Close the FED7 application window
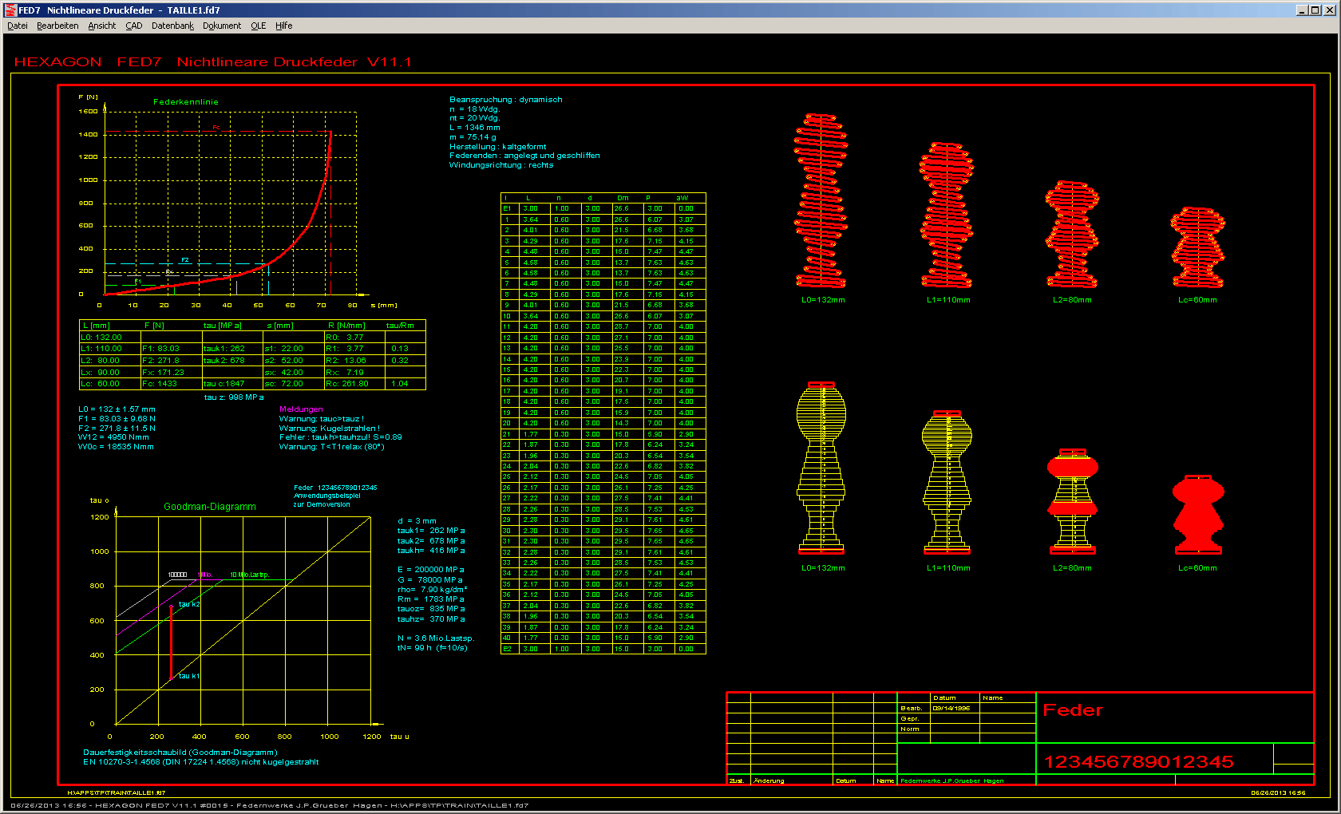This screenshot has height=814, width=1341. [1329, 10]
